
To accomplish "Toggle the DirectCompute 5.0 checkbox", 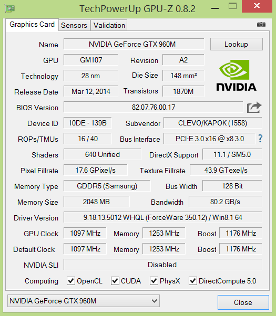I will [x=193, y=281].
